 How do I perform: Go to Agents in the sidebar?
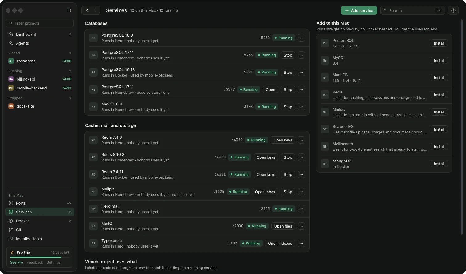coord(40,43)
